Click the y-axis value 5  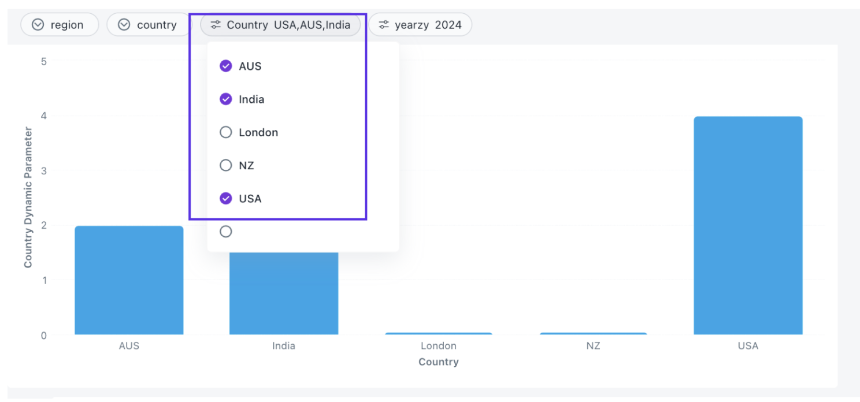[44, 61]
